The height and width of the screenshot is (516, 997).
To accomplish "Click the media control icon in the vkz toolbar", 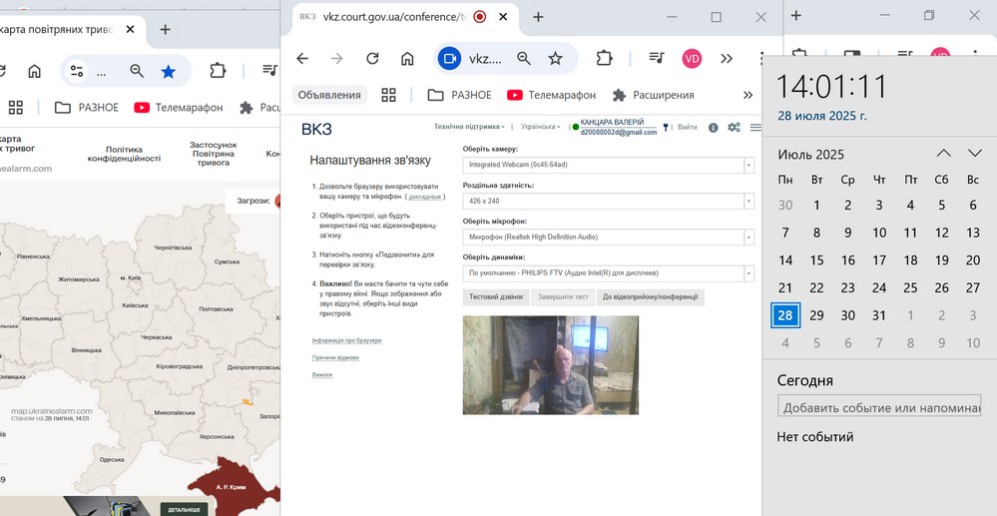I will [656, 59].
